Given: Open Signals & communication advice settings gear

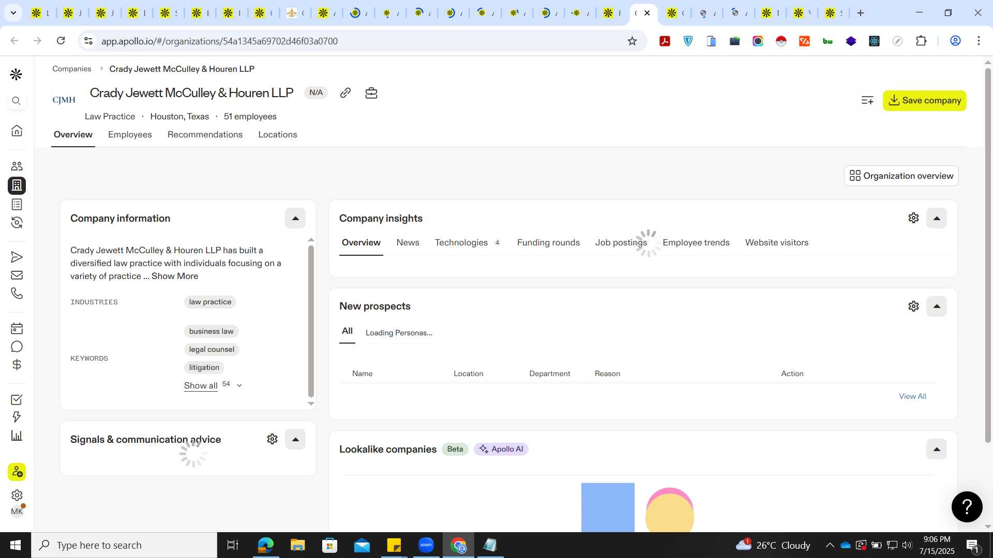Looking at the screenshot, I should 272,439.
